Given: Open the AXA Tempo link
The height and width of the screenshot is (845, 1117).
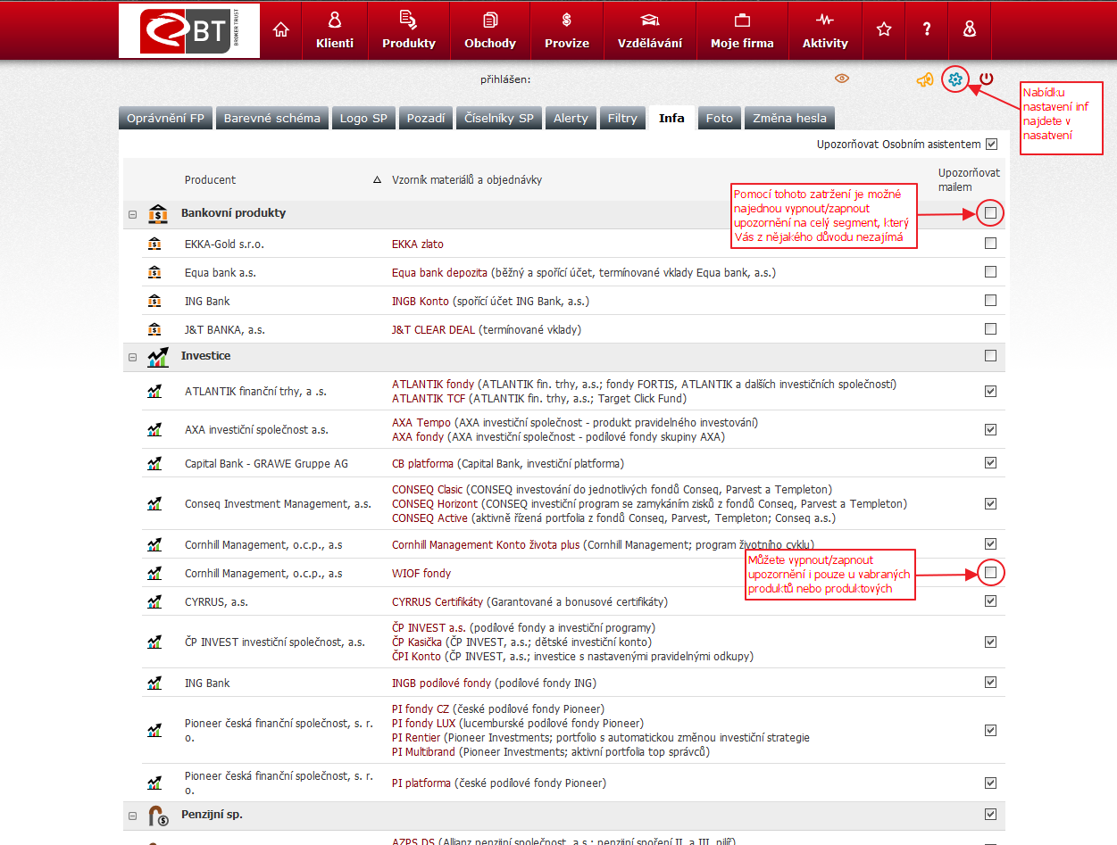Looking at the screenshot, I should (421, 423).
